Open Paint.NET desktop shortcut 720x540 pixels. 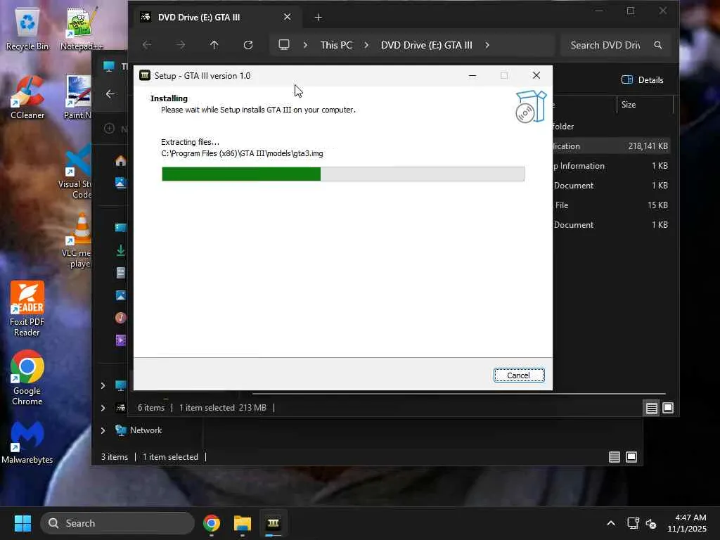(x=77, y=98)
